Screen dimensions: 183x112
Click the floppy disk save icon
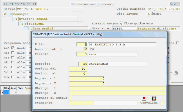[x=154, y=98]
